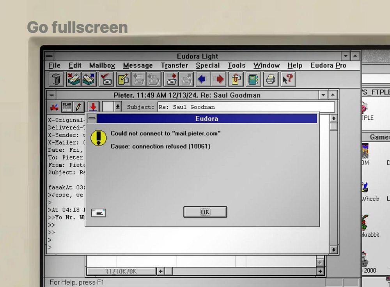Screen dimensions: 390x287
Task: Click OK in the Eudora error dialog
Action: pos(205,212)
